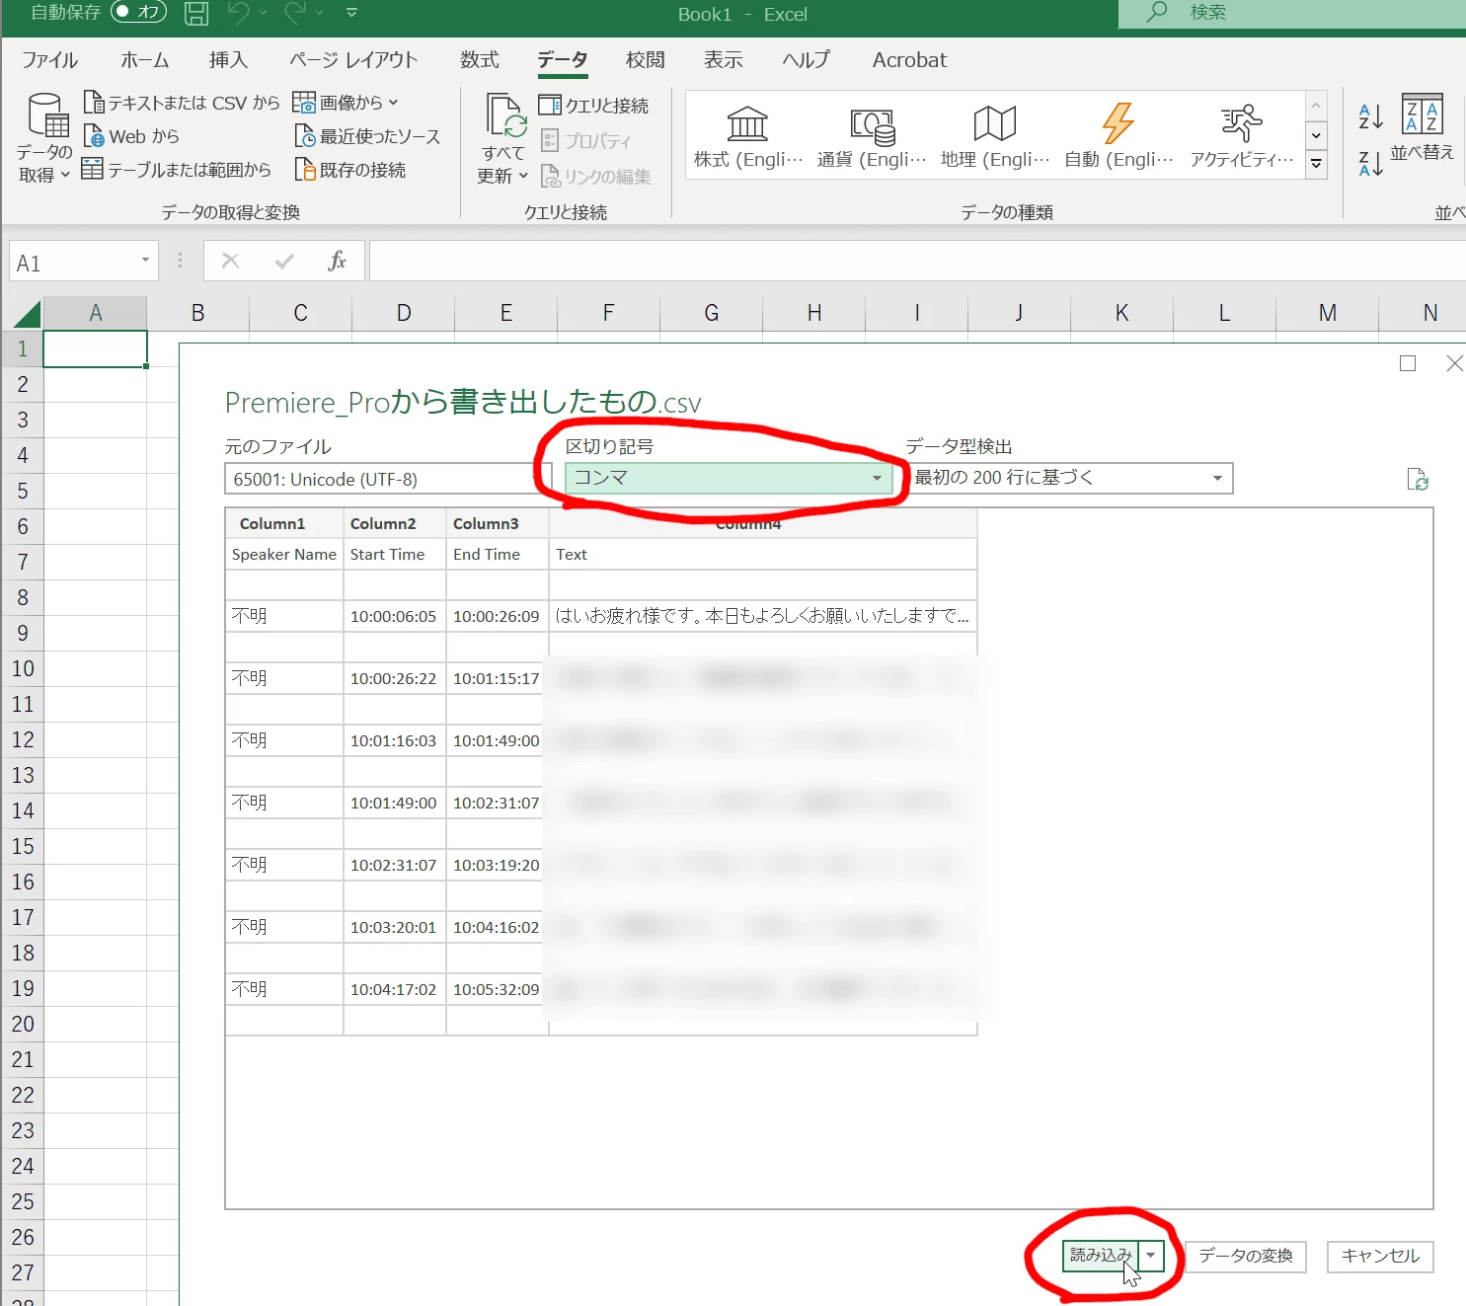
Task: Click the 10:05:32:09 end time cell
Action: click(497, 989)
